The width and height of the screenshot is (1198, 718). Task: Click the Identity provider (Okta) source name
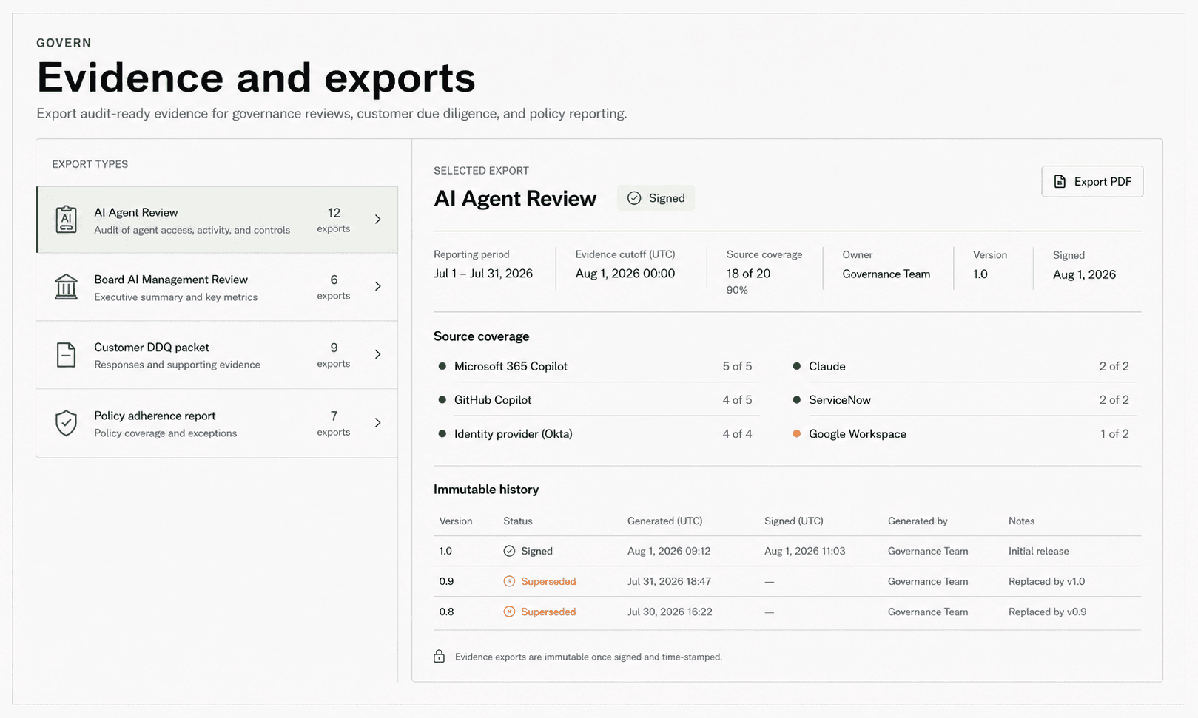tap(514, 434)
